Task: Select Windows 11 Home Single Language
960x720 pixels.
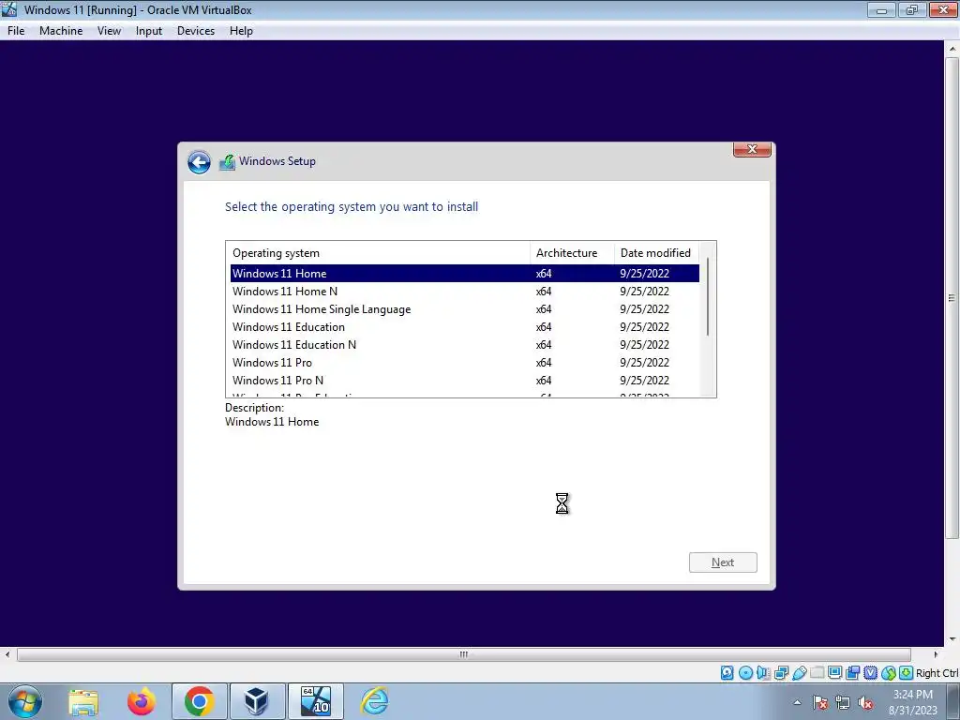Action: 465,309
